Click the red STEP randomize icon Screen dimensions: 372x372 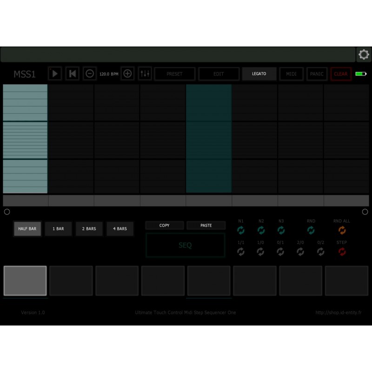pyautogui.click(x=342, y=252)
